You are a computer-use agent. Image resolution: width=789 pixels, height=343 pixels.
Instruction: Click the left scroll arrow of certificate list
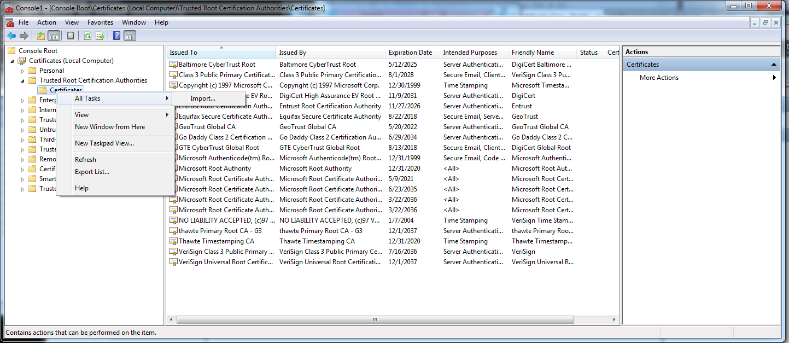coord(171,319)
